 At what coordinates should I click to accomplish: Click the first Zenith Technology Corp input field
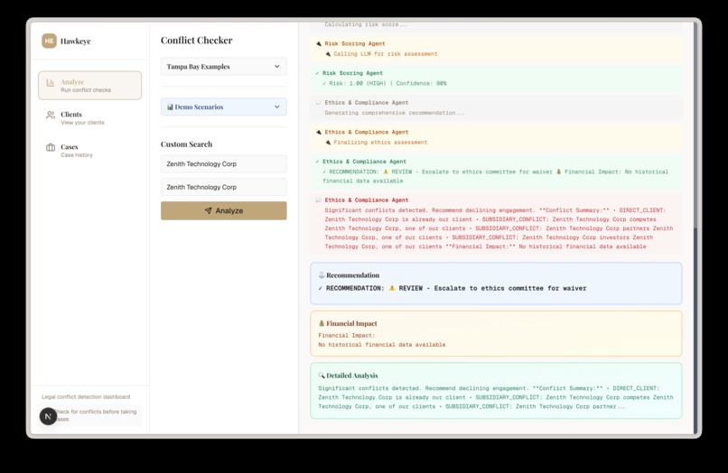click(224, 164)
